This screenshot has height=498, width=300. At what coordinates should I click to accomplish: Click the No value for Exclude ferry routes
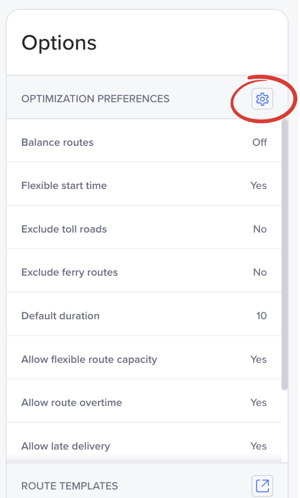coord(260,272)
